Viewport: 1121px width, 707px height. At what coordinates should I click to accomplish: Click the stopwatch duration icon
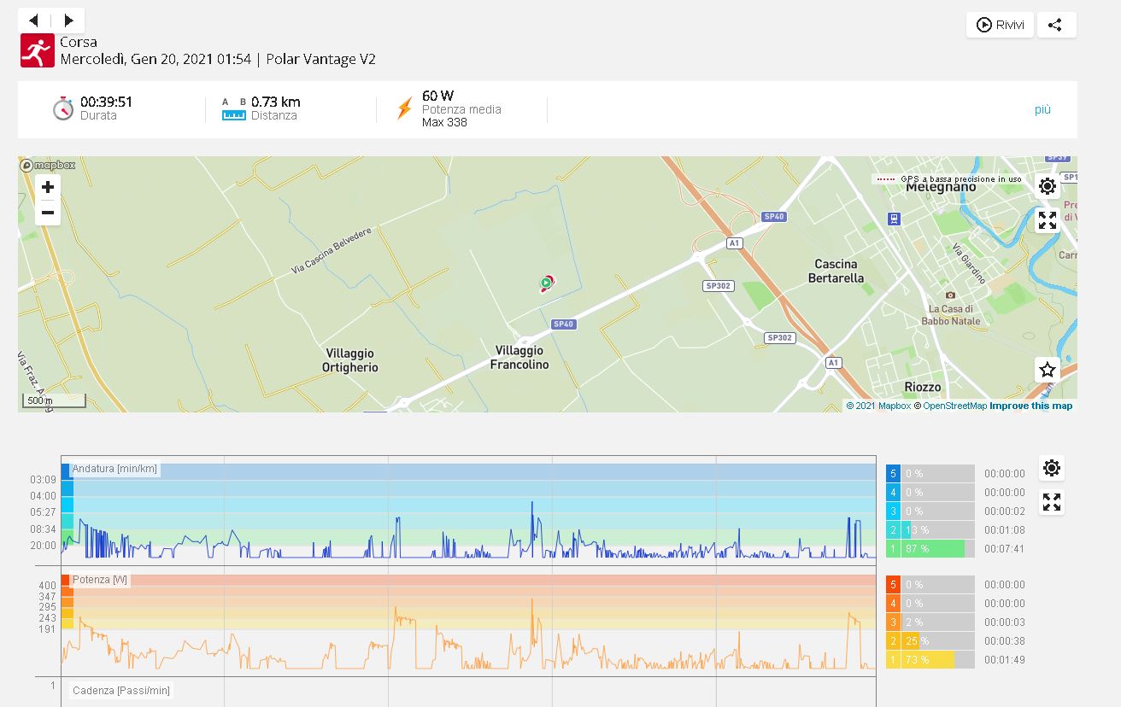(x=63, y=109)
